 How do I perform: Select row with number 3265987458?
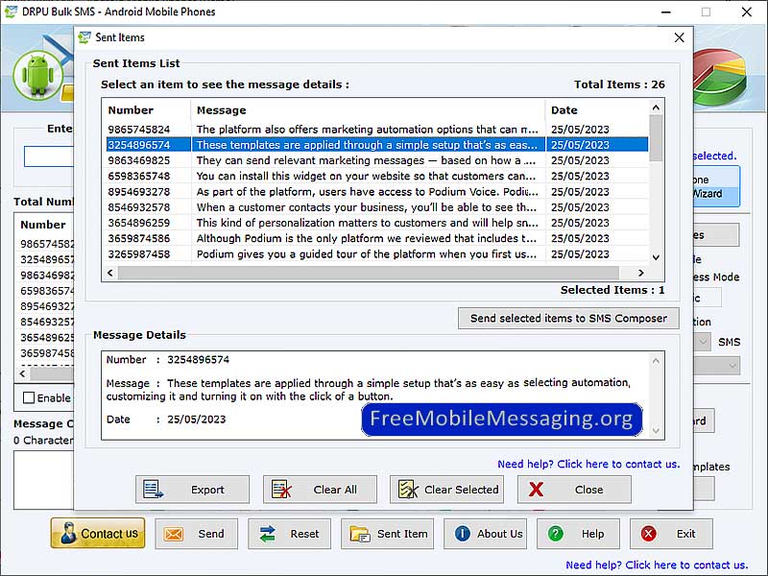376,254
